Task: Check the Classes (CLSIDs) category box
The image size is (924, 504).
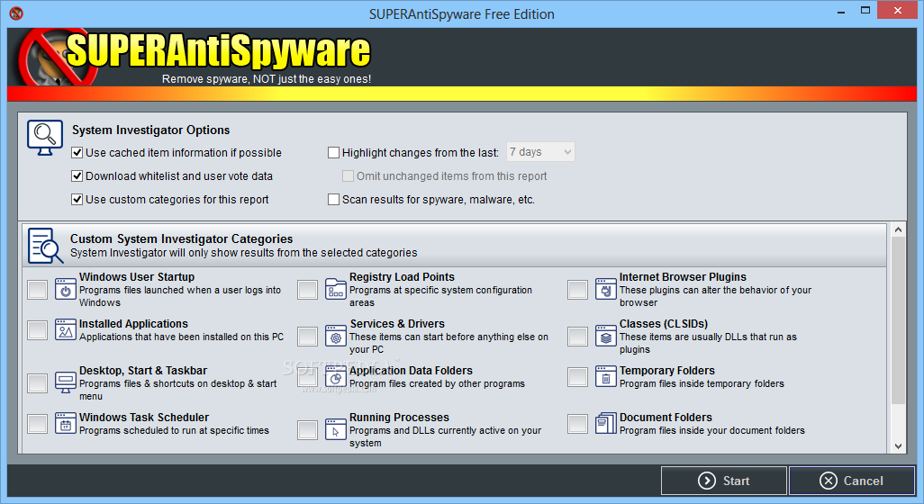Action: point(577,337)
